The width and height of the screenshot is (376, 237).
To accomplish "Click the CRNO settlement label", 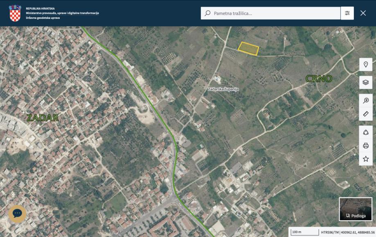I will click(x=319, y=79).
